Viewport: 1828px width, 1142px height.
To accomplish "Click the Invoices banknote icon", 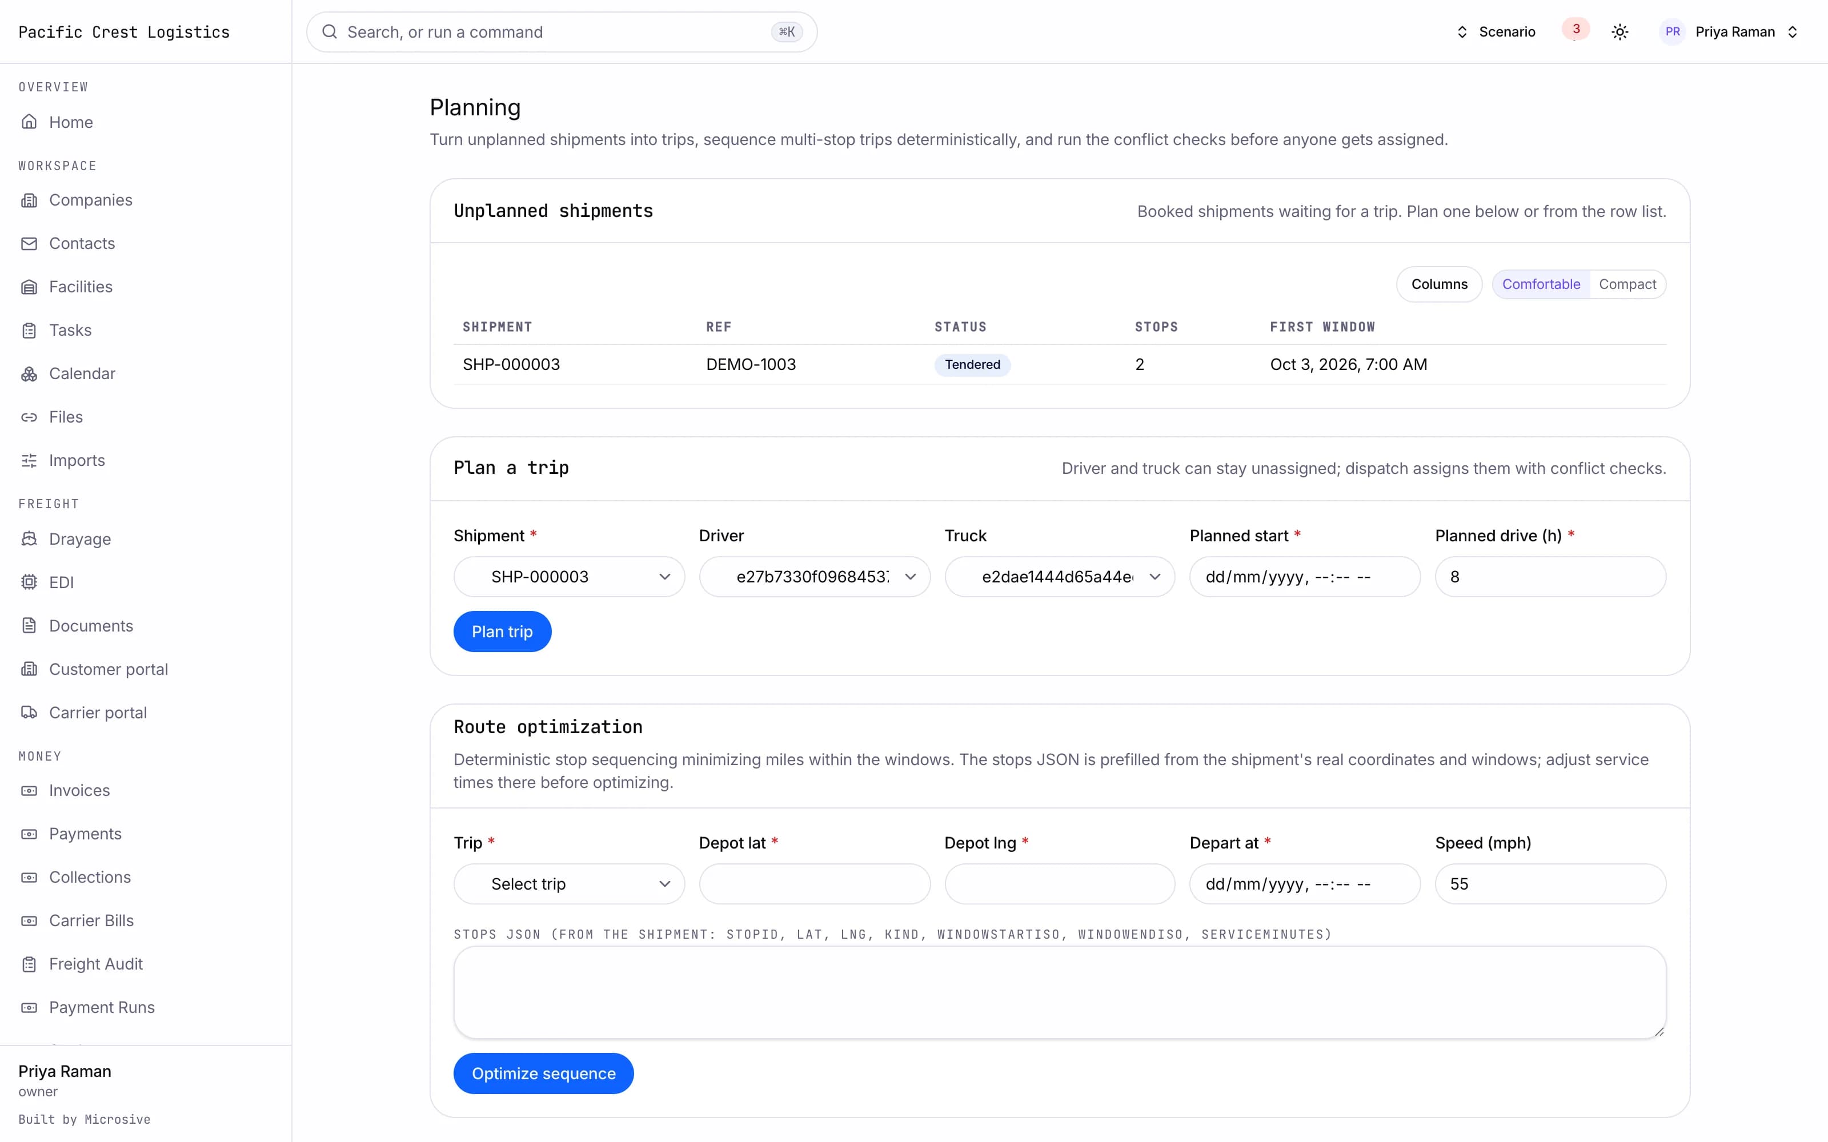I will click(x=29, y=791).
